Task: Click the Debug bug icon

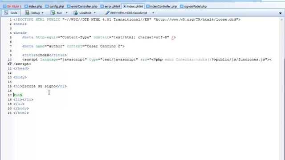Action: 27,13
